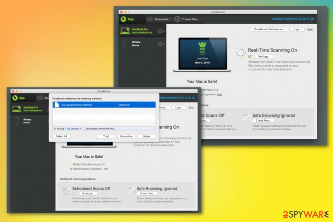This screenshot has width=333, height=222.
Task: Click green Real-Time Scanning is On status icon, front window
Action: point(74,164)
